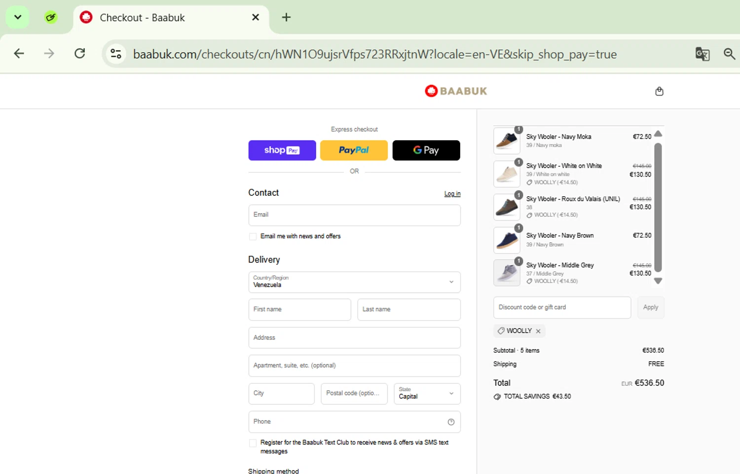
Task: Click the Address field
Action: (354, 338)
